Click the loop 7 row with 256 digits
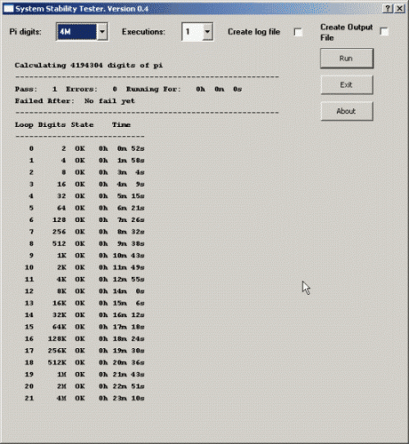This screenshot has height=444, width=409. point(86,232)
